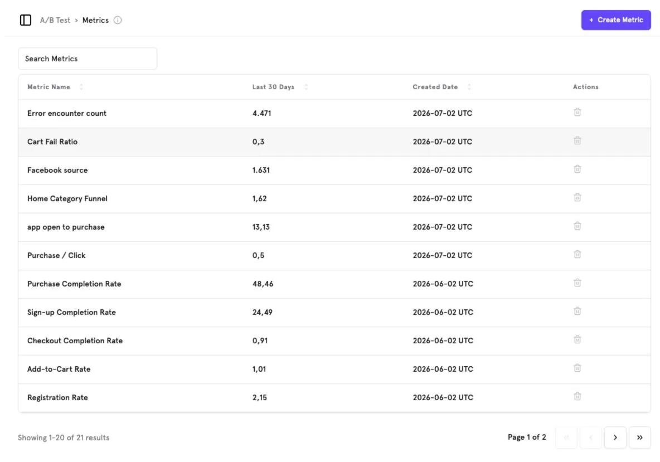The width and height of the screenshot is (660, 462).
Task: Select the Metrics breadcrumb
Action: 95,20
